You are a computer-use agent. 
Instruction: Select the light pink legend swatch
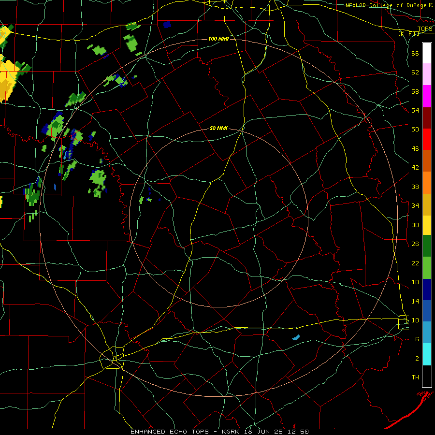tap(427, 74)
